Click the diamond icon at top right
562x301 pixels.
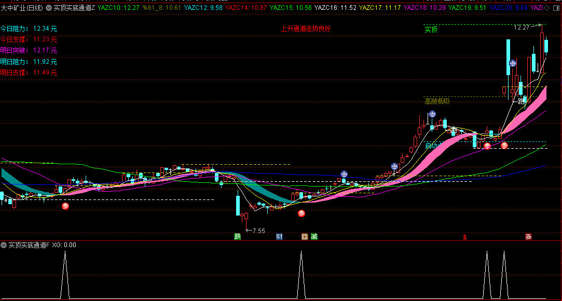click(x=546, y=8)
